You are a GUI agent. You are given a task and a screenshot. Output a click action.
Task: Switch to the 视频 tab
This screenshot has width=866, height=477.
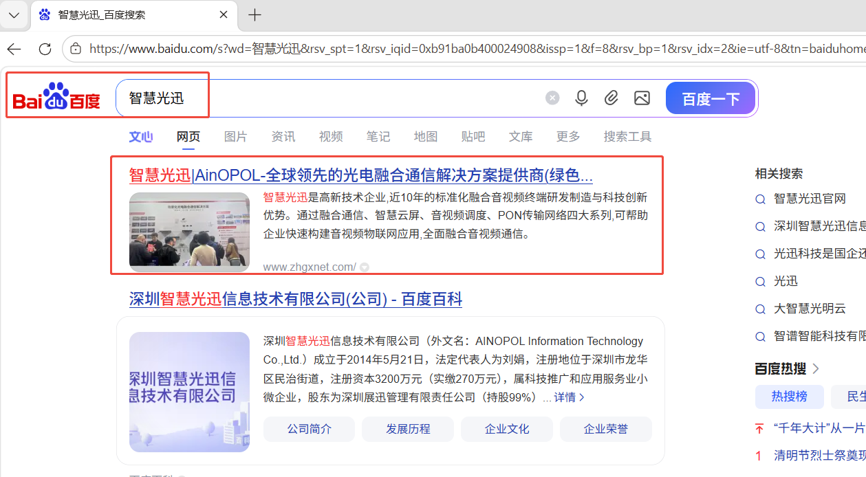pos(331,137)
